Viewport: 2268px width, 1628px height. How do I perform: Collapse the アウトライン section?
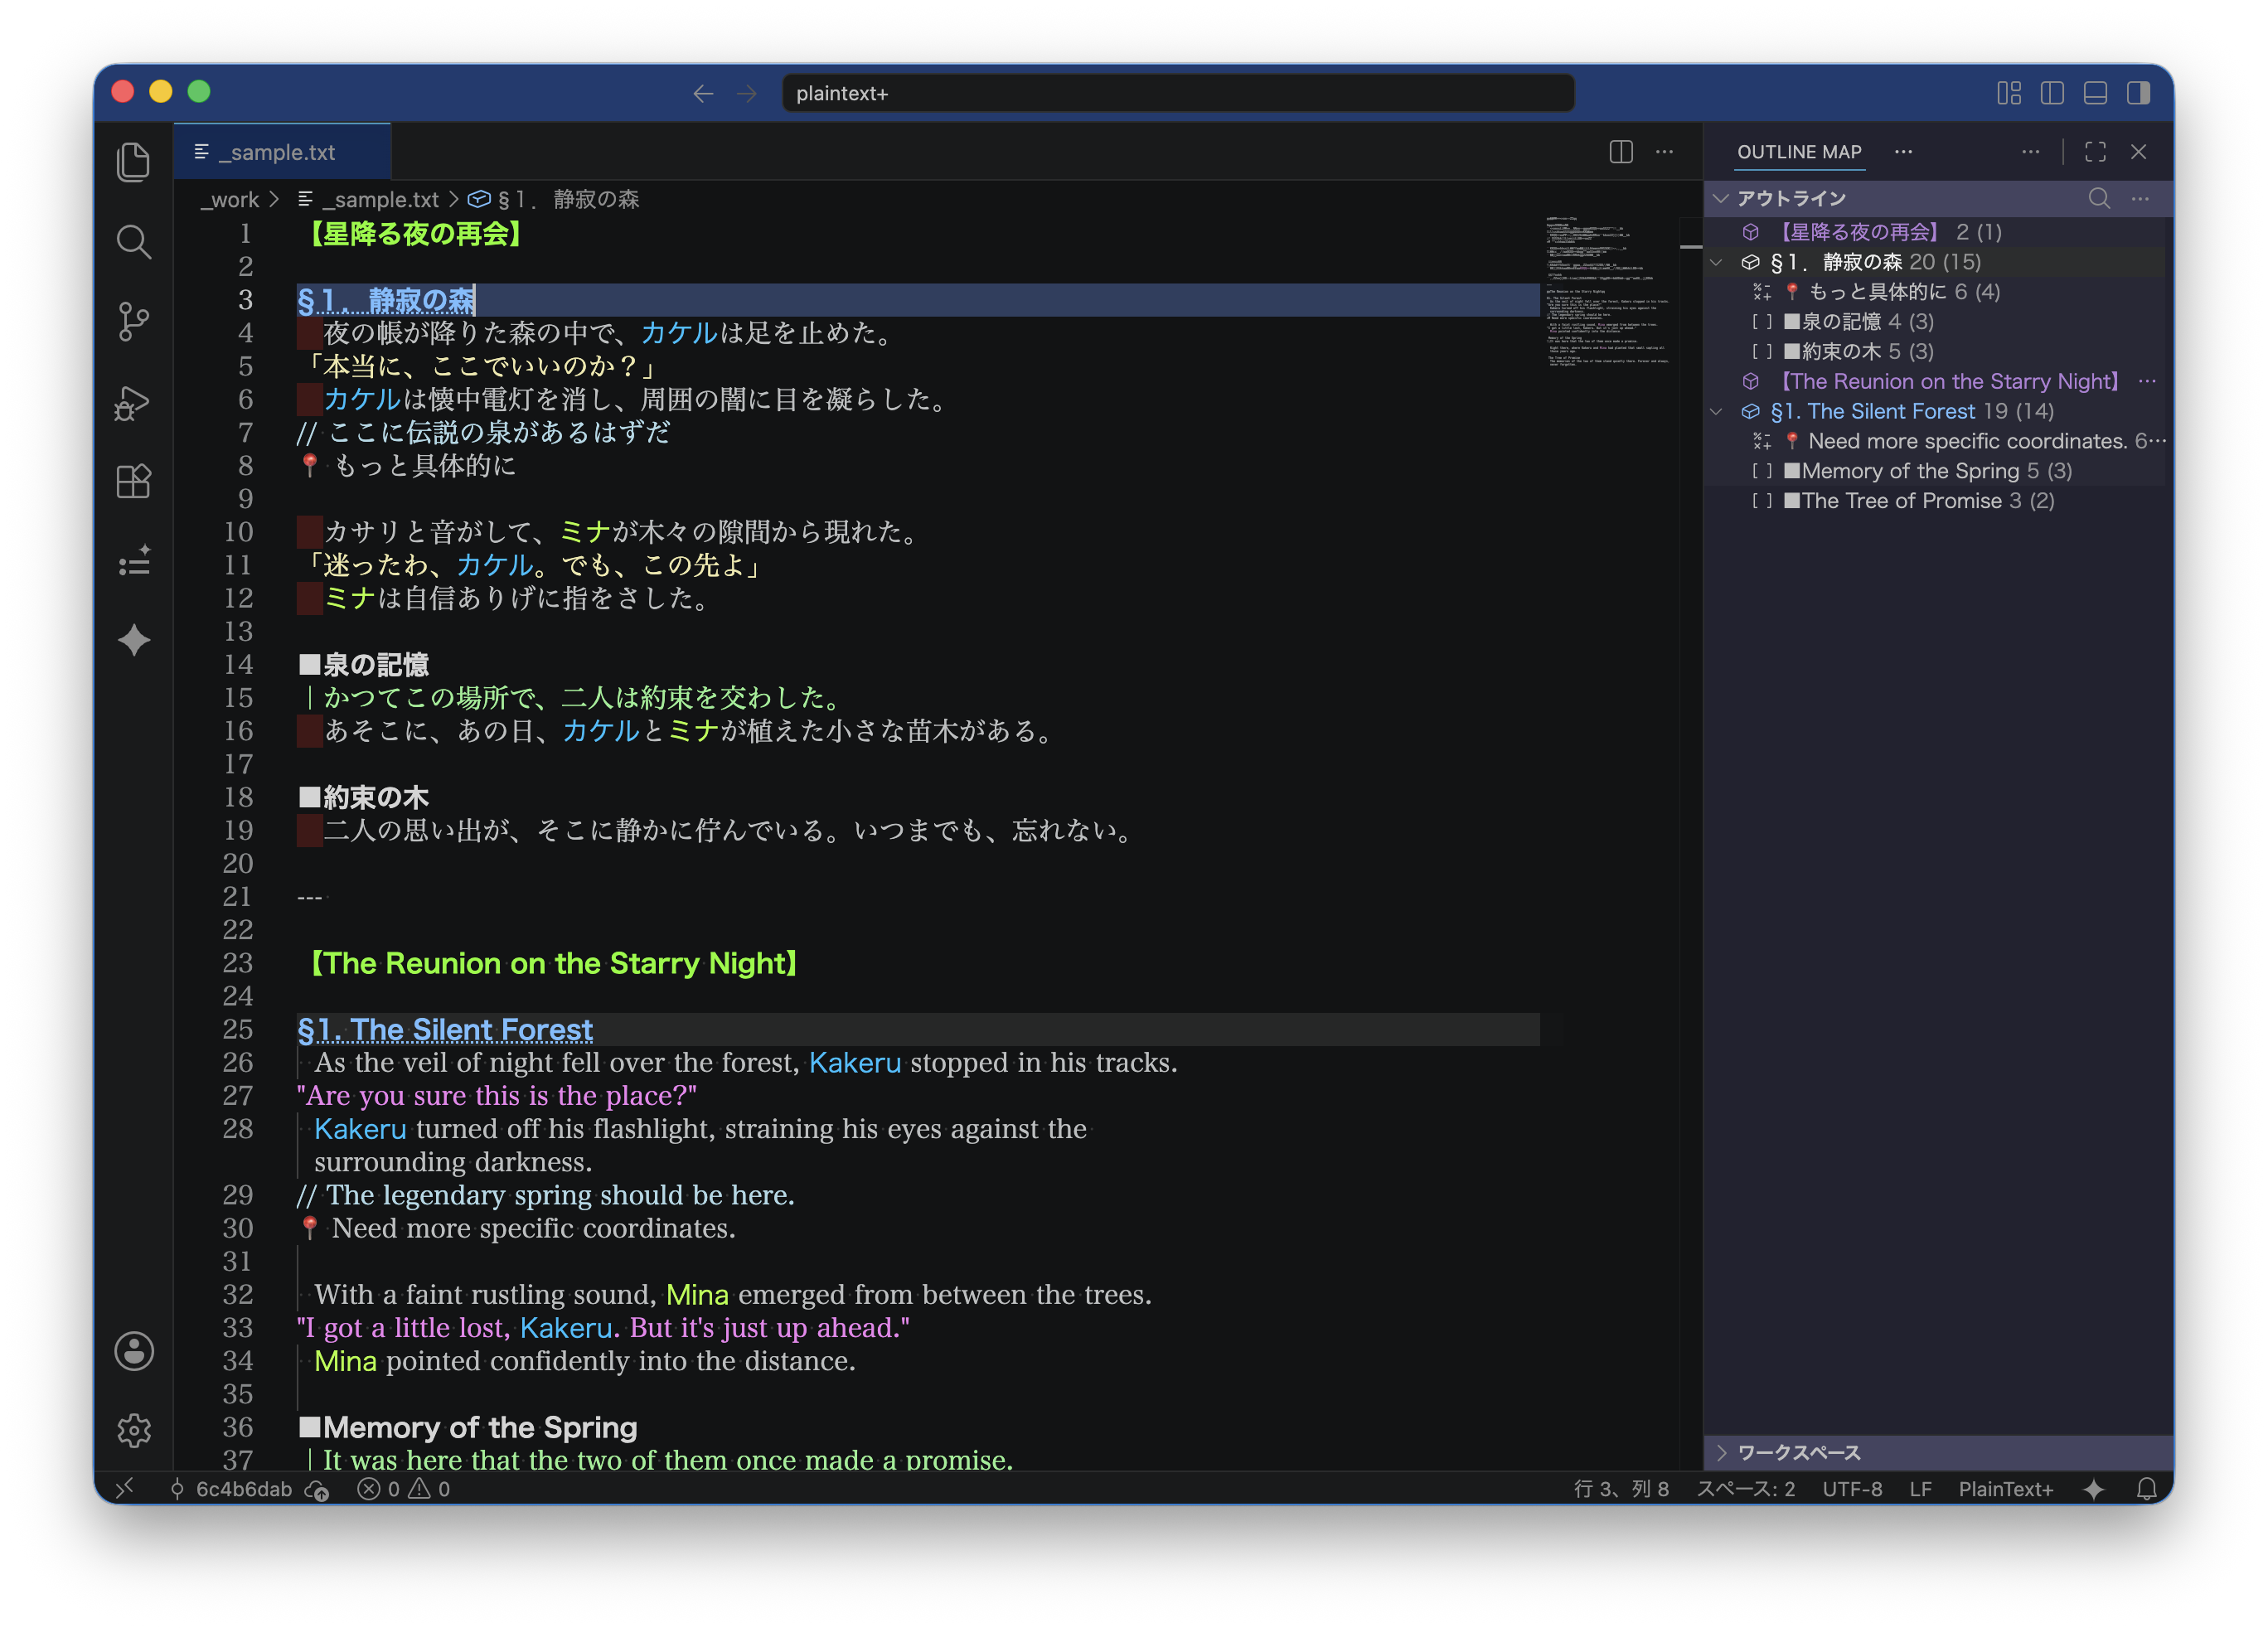tap(1720, 198)
